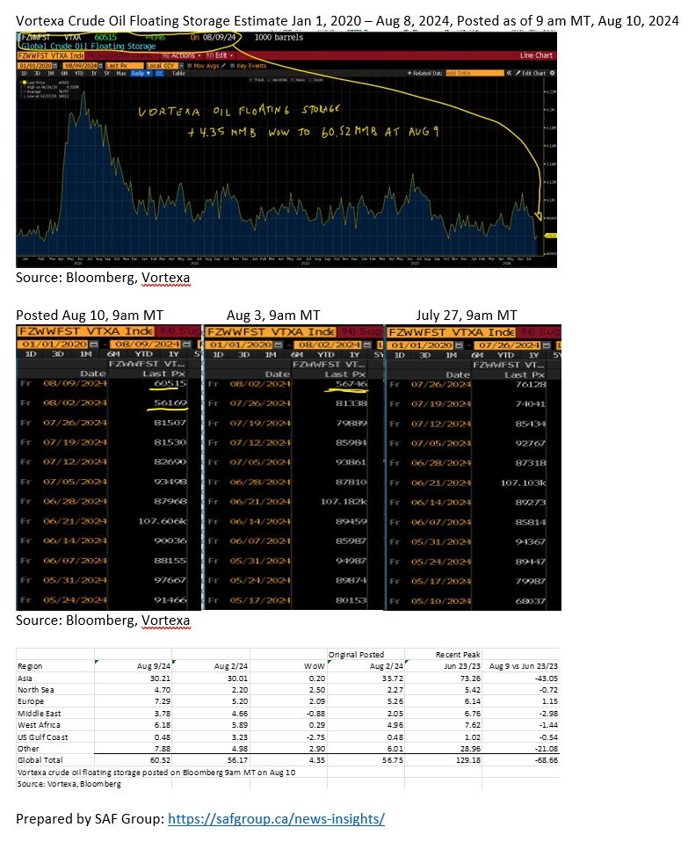Click the top chart end date field 08/09/2024
The height and width of the screenshot is (849, 688).
pyautogui.click(x=81, y=66)
